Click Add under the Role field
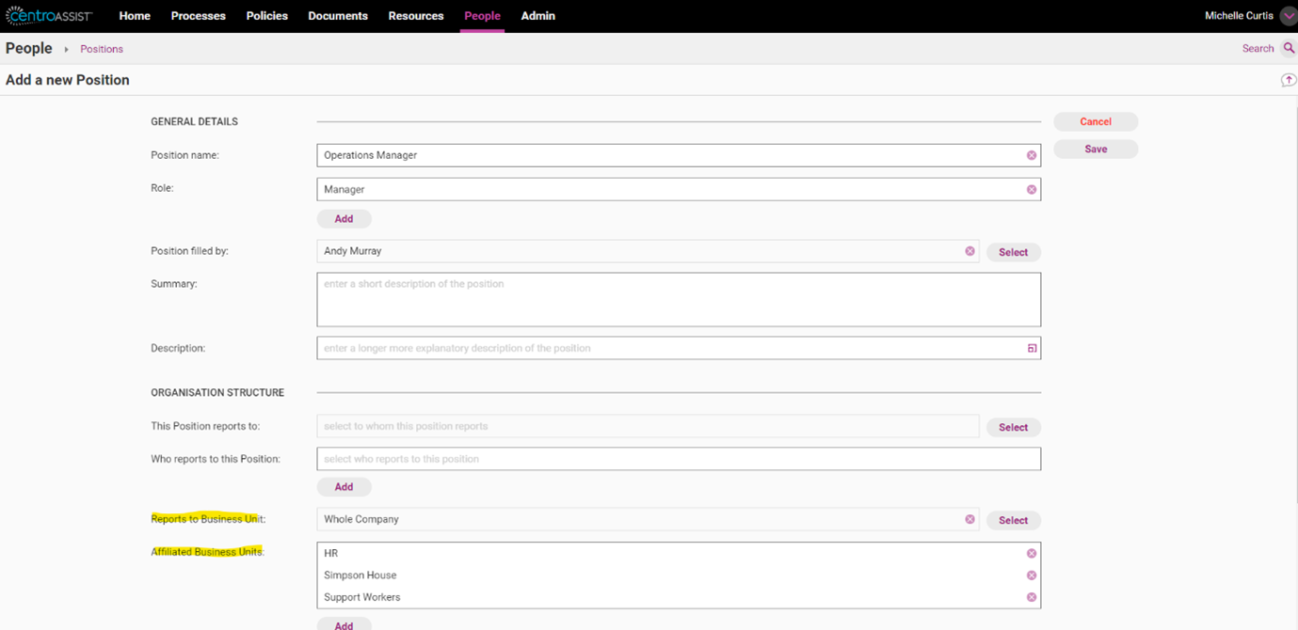Image resolution: width=1298 pixels, height=630 pixels. 344,218
